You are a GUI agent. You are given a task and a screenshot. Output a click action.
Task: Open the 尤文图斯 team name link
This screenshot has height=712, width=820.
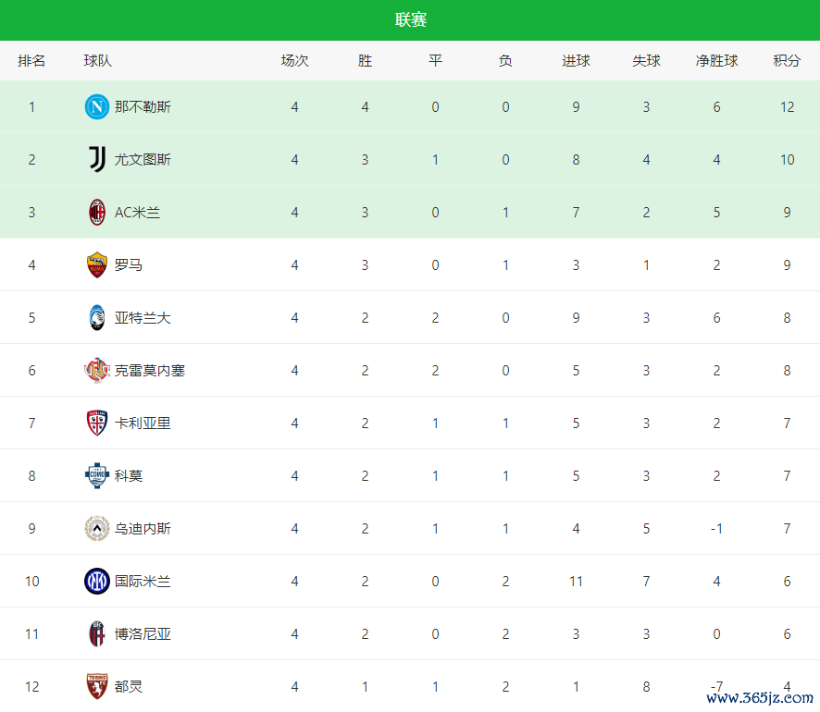(x=143, y=160)
